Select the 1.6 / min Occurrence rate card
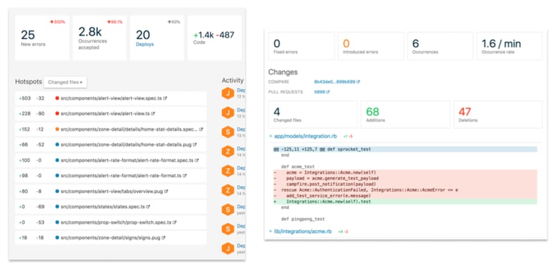Image resolution: width=555 pixels, height=275 pixels. tap(509, 46)
